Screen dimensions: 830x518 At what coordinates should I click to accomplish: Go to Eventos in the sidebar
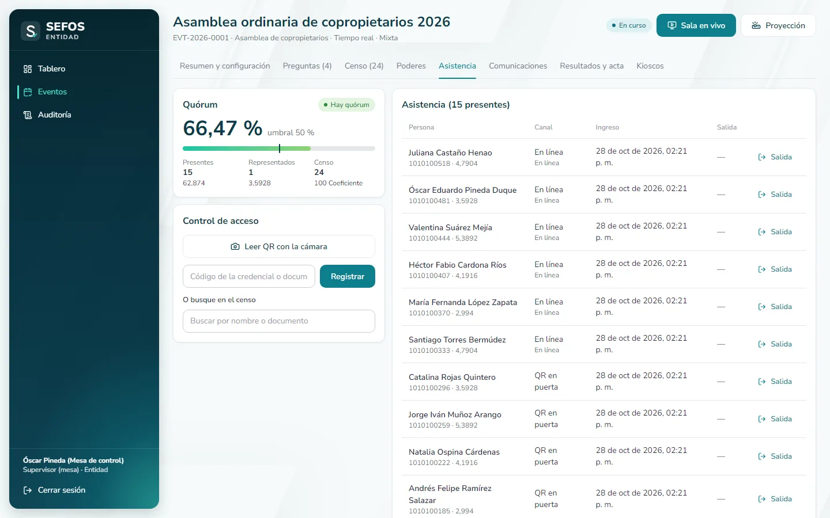click(84, 92)
